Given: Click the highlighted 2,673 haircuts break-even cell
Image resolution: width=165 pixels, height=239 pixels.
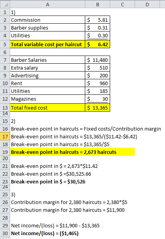Looking at the screenshot, I should (x=72, y=152).
